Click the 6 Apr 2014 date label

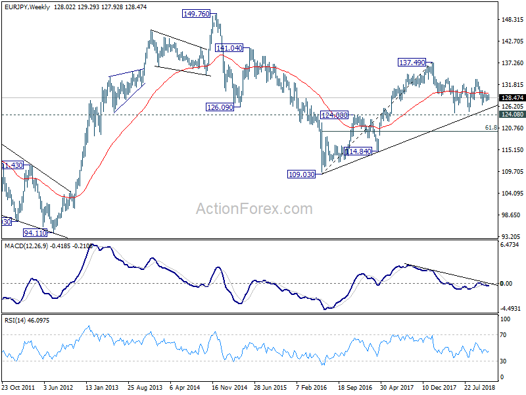click(185, 387)
